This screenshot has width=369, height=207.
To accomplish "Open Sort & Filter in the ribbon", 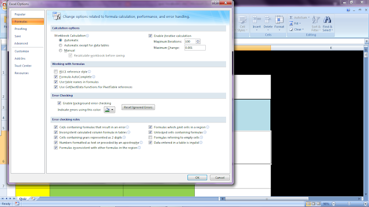I will tap(316, 24).
